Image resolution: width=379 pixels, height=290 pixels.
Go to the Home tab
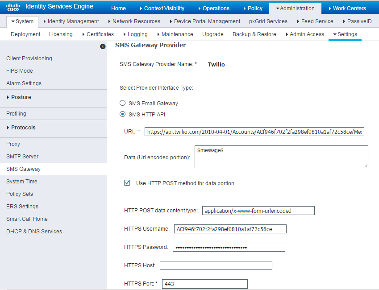pyautogui.click(x=118, y=8)
